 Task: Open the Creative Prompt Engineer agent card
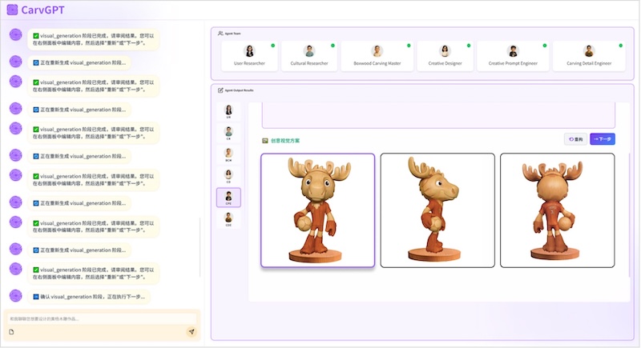pyautogui.click(x=513, y=56)
